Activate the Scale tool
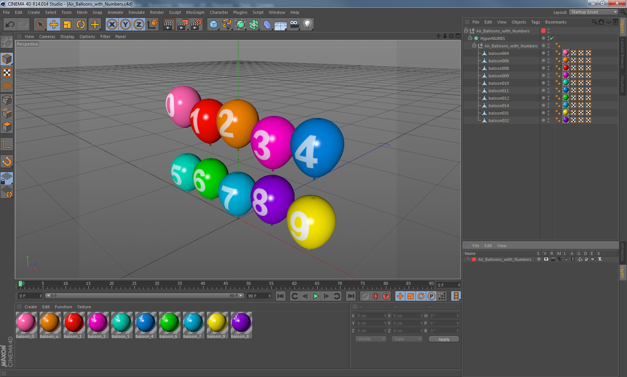Image resolution: width=627 pixels, height=377 pixels. point(67,25)
